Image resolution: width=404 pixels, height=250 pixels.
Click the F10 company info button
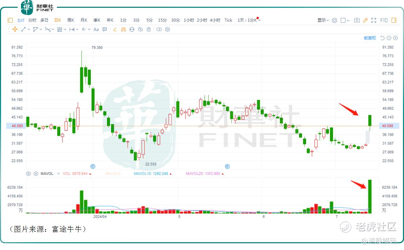pyautogui.click(x=384, y=20)
